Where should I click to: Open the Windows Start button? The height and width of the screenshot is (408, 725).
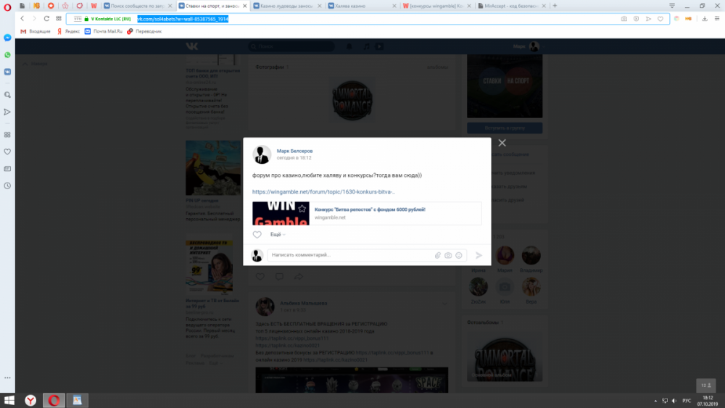(x=9, y=400)
